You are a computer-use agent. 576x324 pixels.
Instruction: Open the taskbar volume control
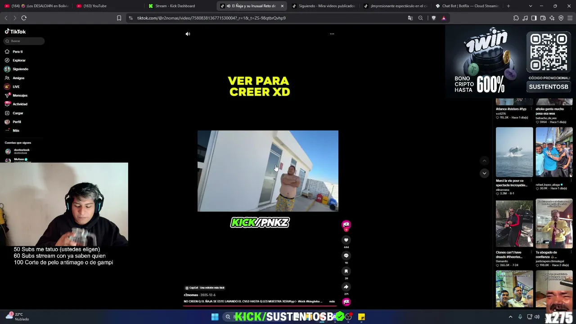[537, 317]
